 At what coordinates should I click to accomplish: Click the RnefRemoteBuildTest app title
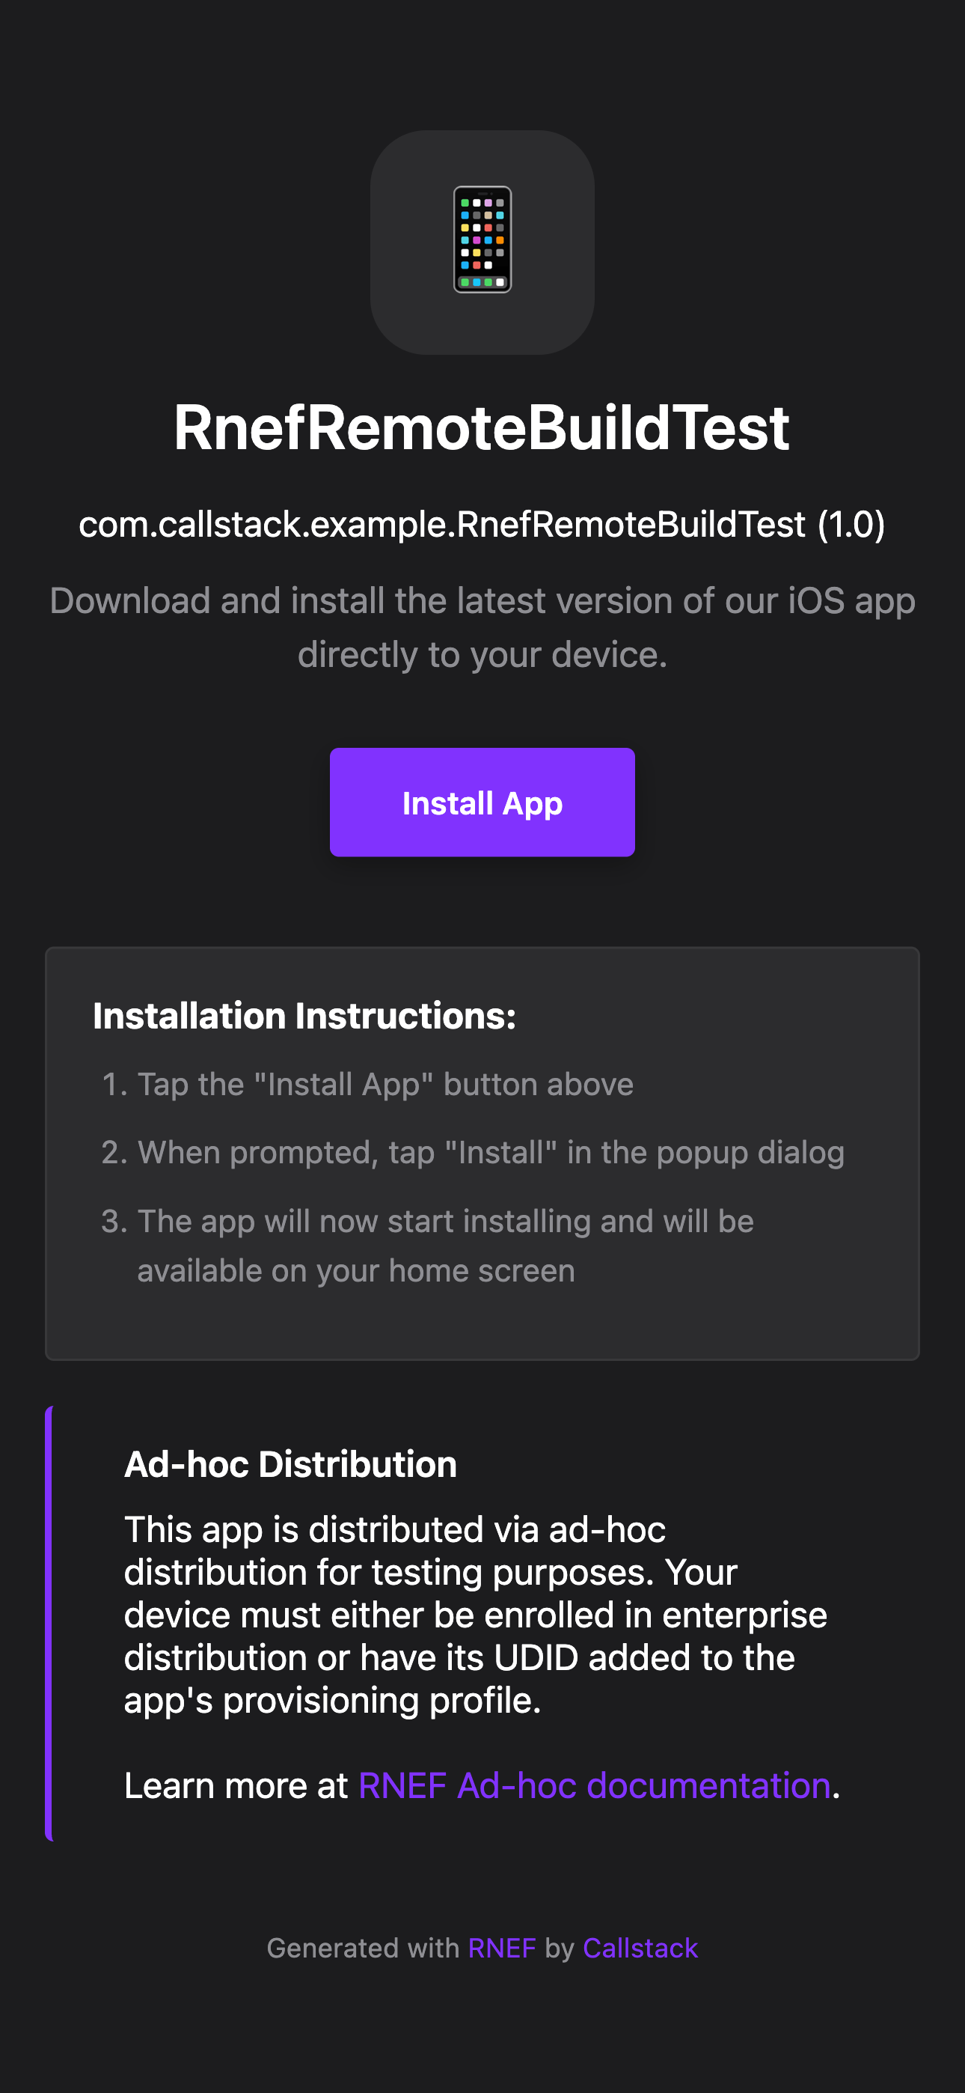pyautogui.click(x=482, y=428)
